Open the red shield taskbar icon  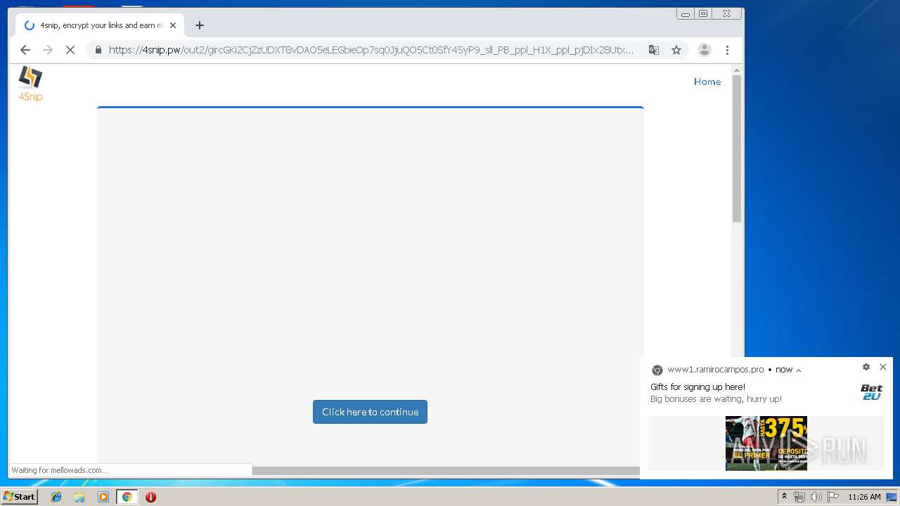(x=150, y=497)
